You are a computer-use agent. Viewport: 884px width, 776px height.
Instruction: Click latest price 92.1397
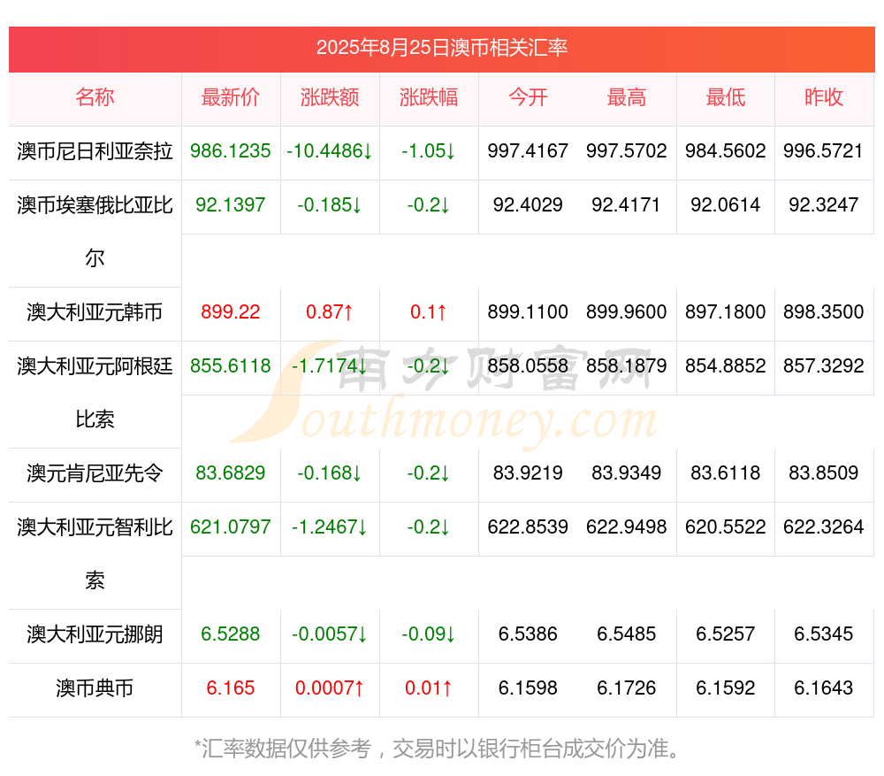point(231,205)
